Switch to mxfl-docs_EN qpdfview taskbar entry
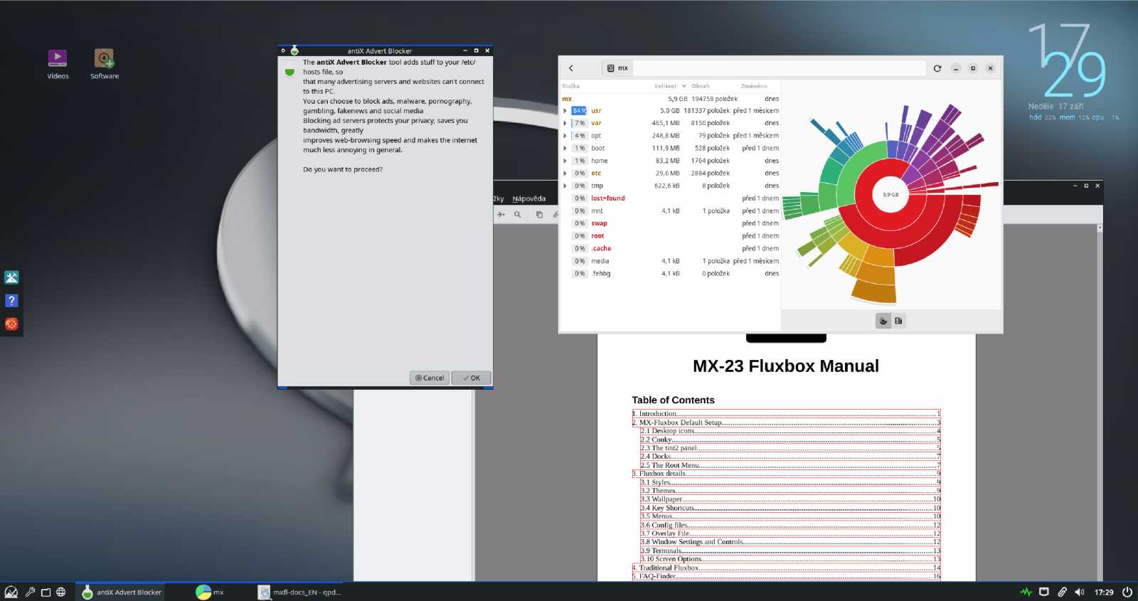The image size is (1138, 601). tap(300, 592)
